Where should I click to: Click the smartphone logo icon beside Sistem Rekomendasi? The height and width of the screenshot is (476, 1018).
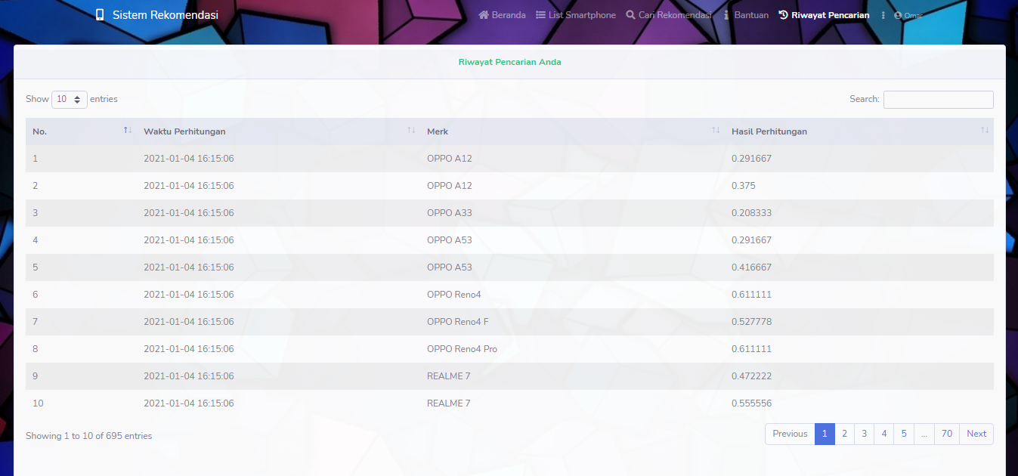click(x=100, y=15)
